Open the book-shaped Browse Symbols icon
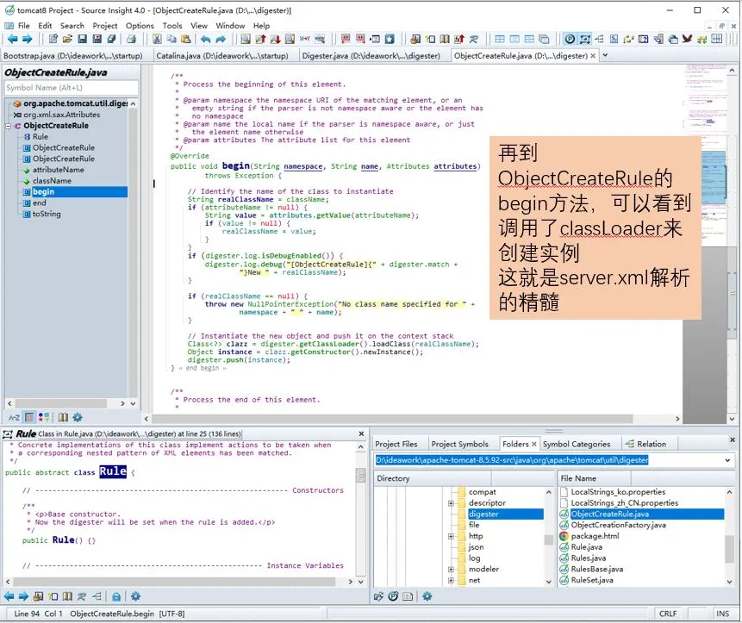This screenshot has width=742, height=623. (x=445, y=39)
